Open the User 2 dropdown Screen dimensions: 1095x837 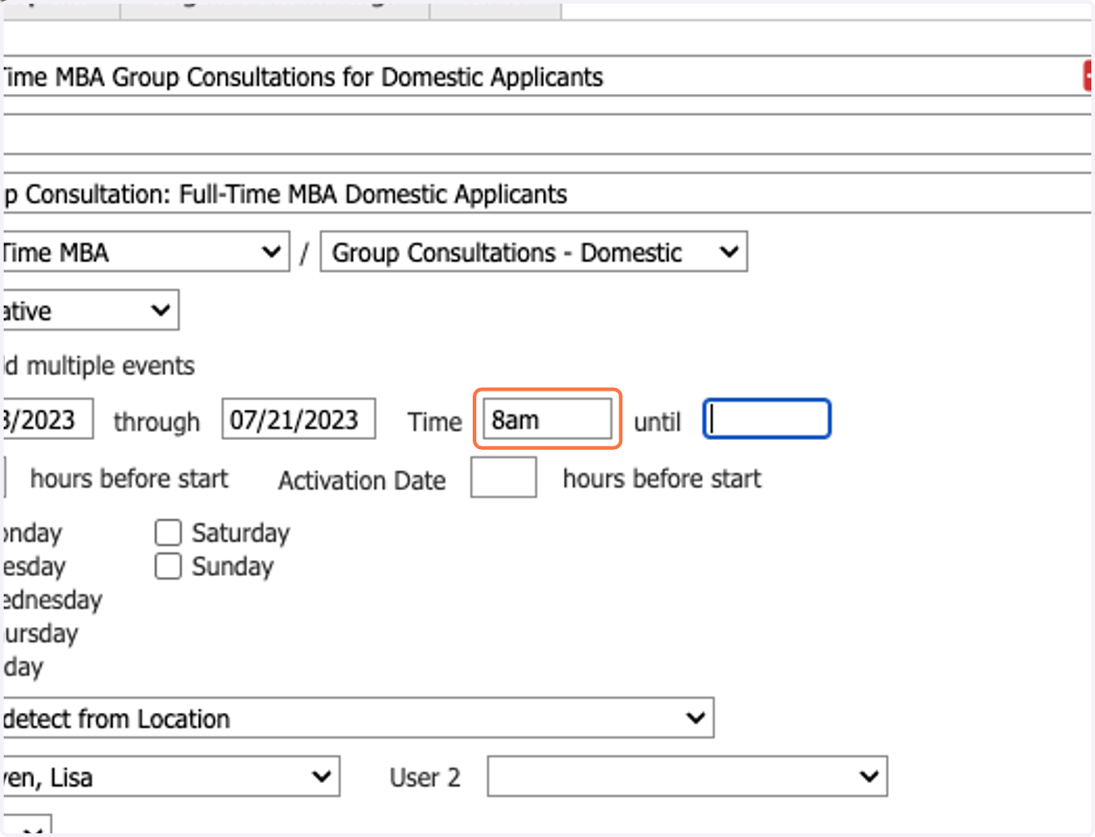pyautogui.click(x=687, y=777)
